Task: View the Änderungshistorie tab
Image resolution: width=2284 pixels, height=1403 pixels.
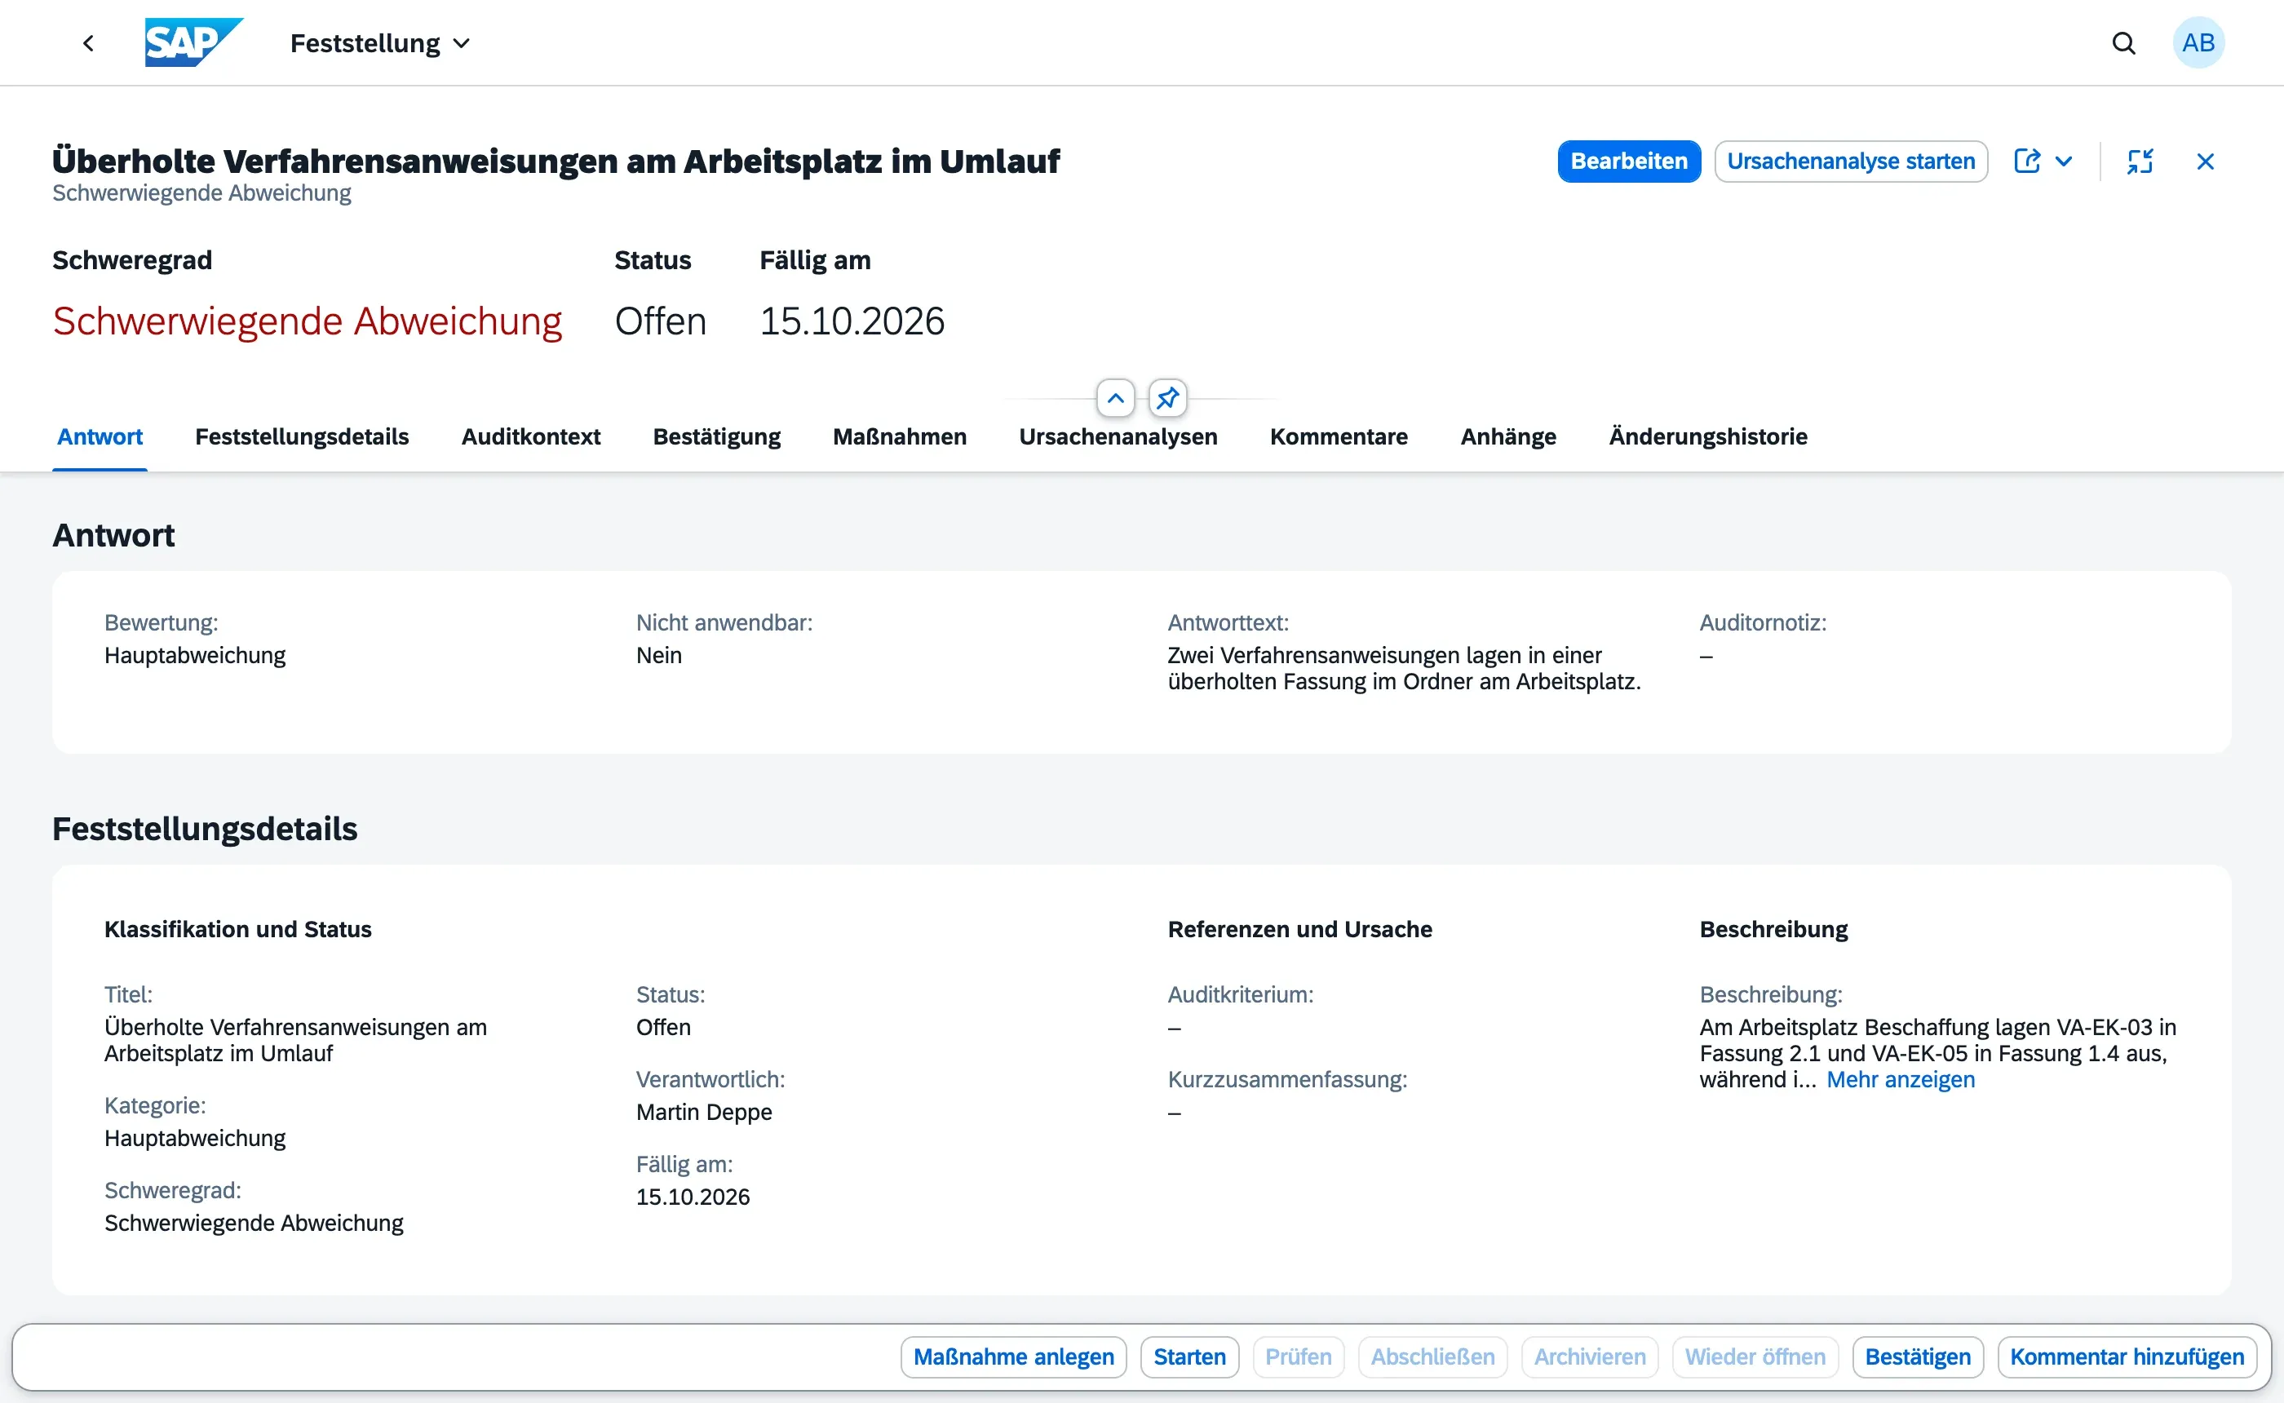Action: (x=1707, y=437)
